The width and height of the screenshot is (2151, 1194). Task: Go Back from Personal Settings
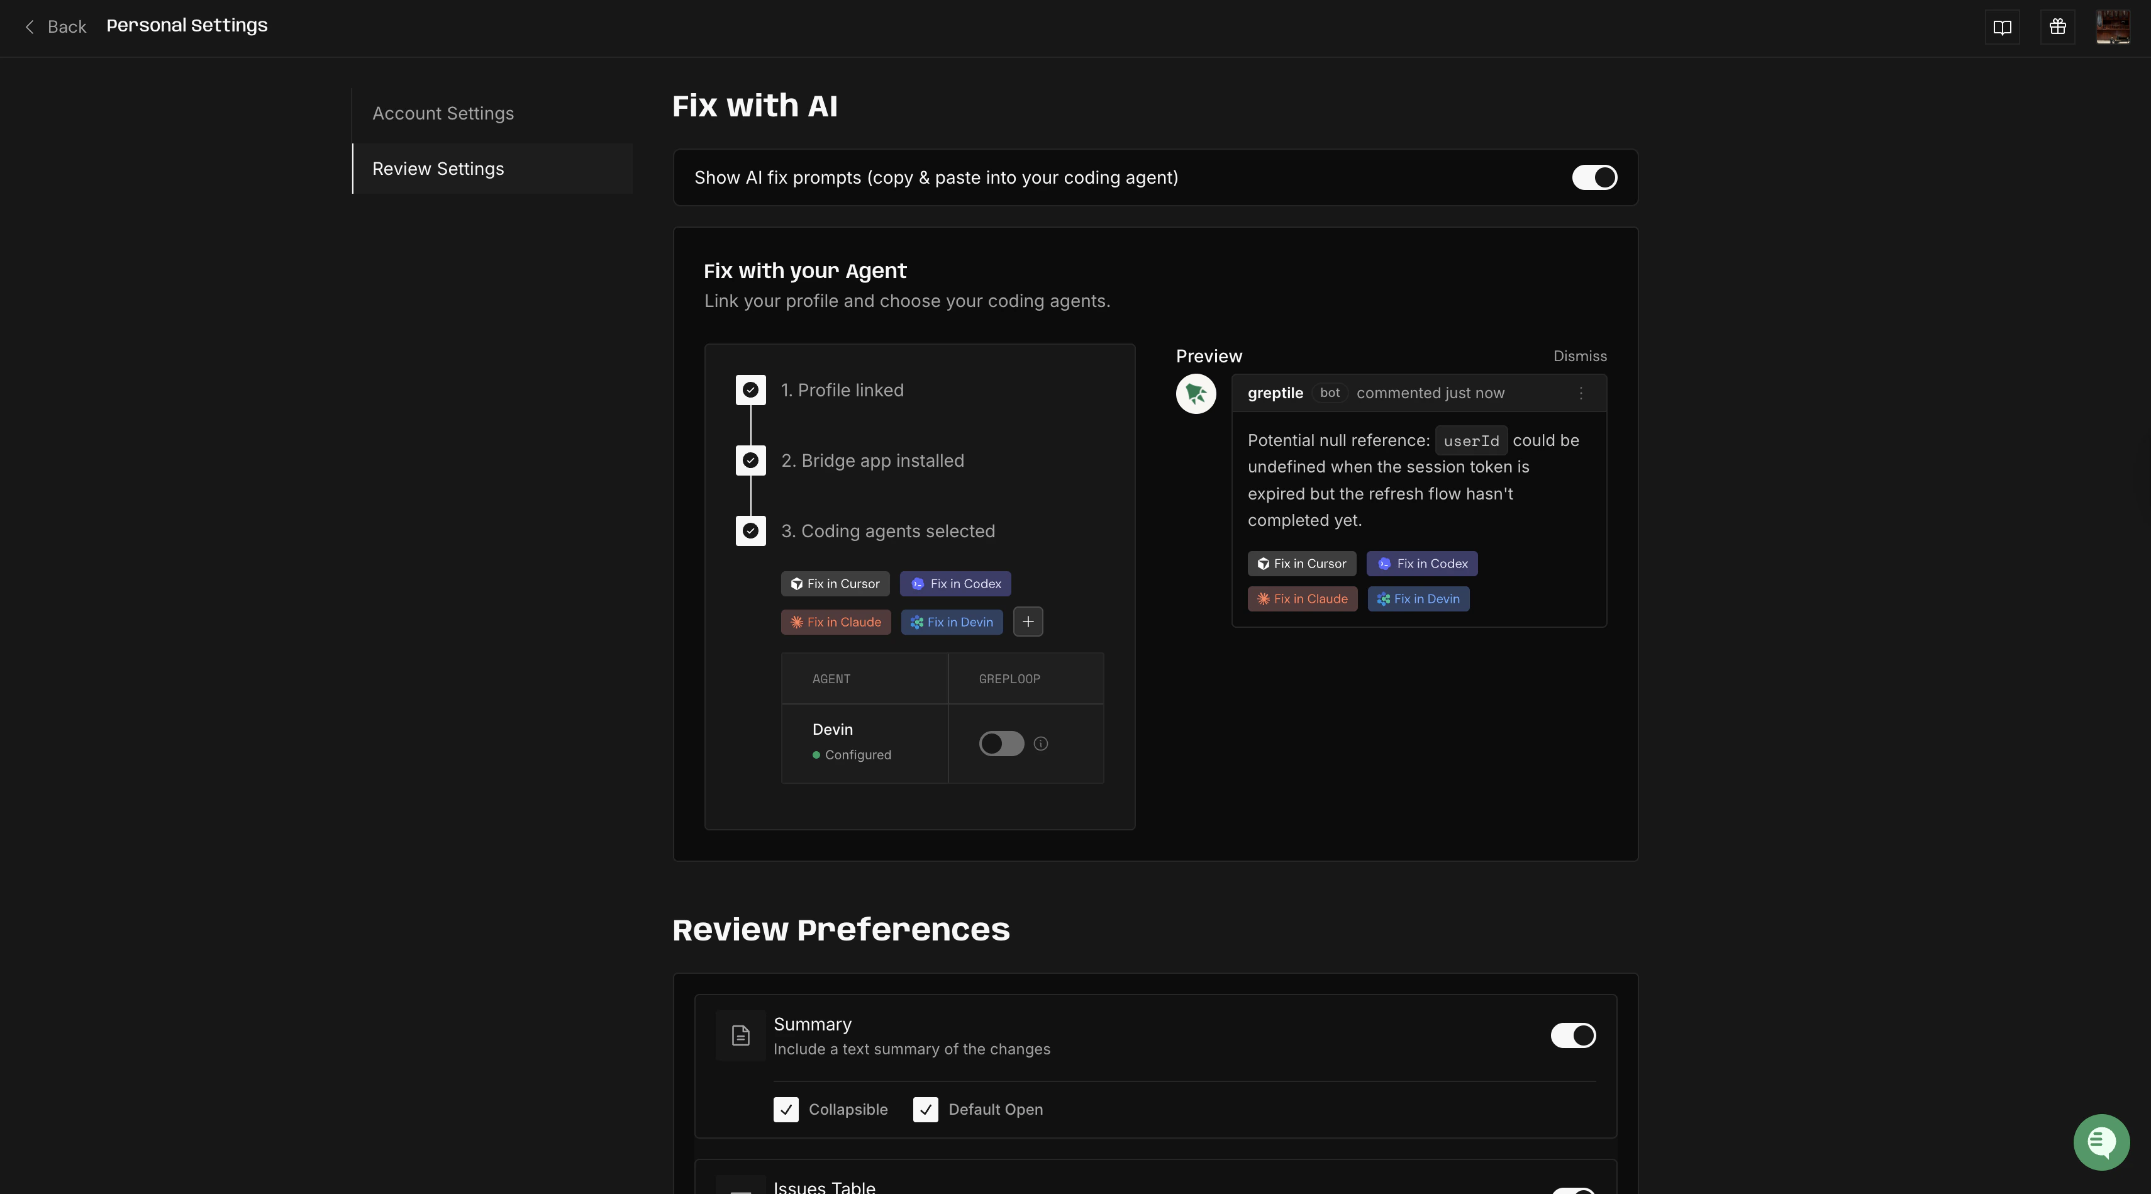click(55, 26)
